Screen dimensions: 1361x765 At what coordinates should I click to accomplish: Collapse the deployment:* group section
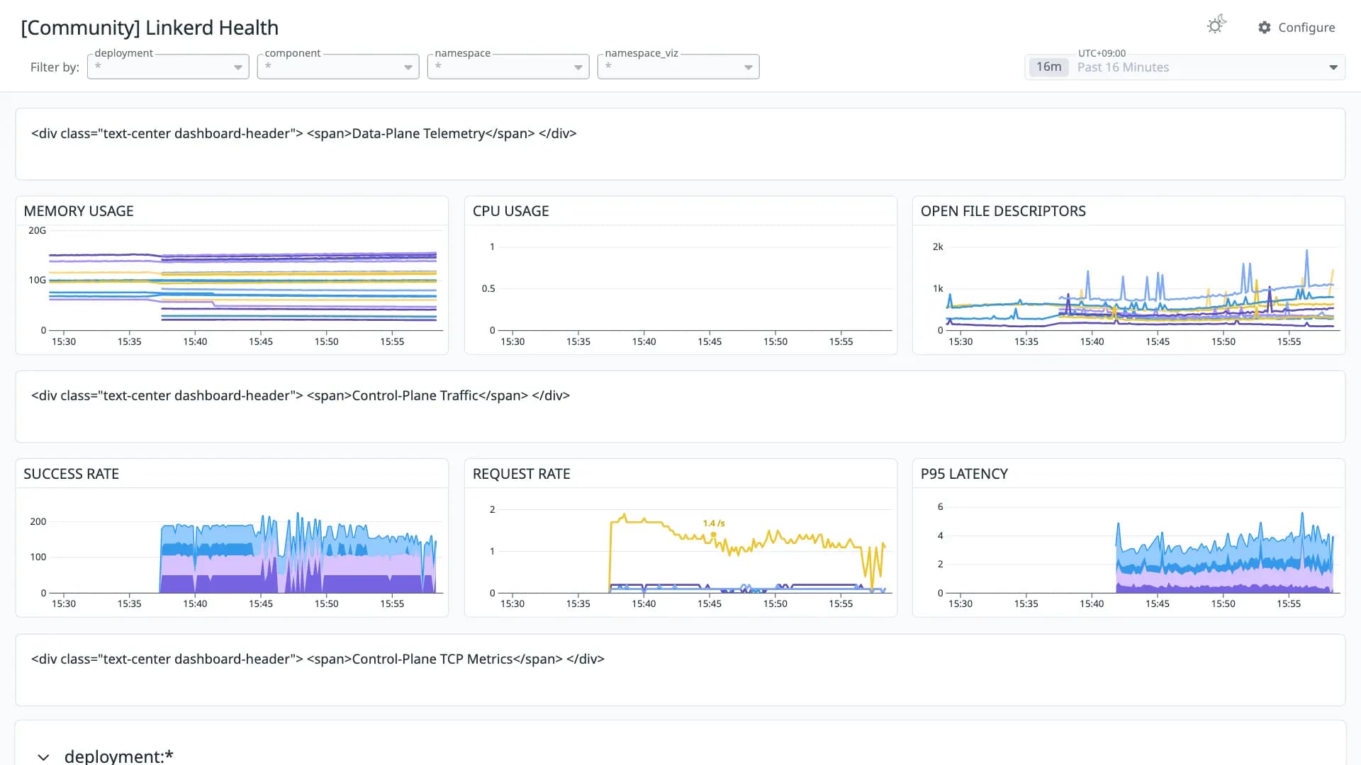(x=43, y=756)
